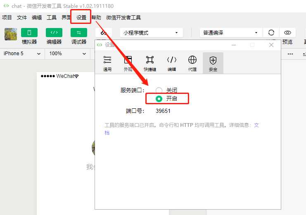Open the 文档 documentation link
Image resolution: width=306 pixels, height=215 pixels.
click(256, 125)
